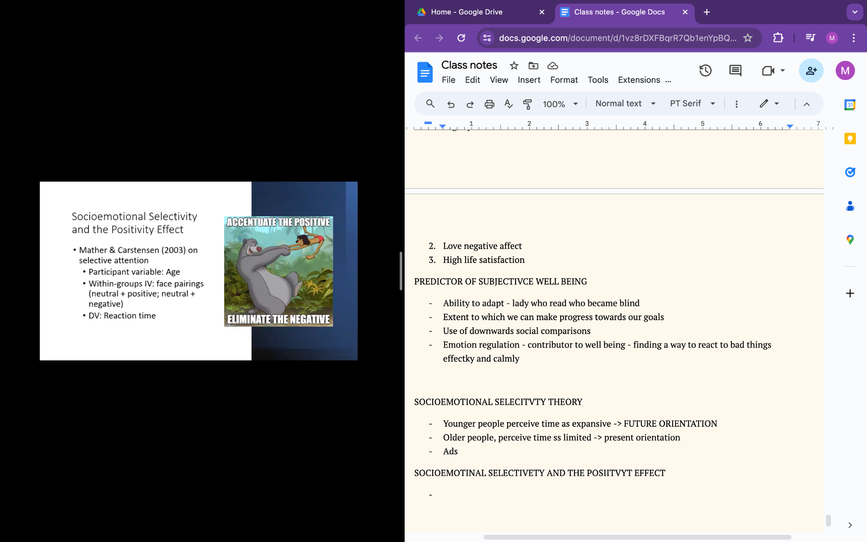
Task: Print the document with printer icon
Action: (489, 104)
